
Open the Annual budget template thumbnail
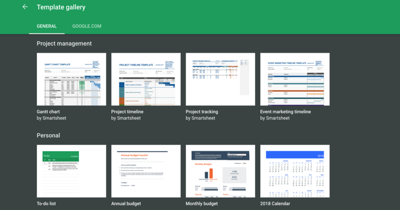tap(146, 171)
